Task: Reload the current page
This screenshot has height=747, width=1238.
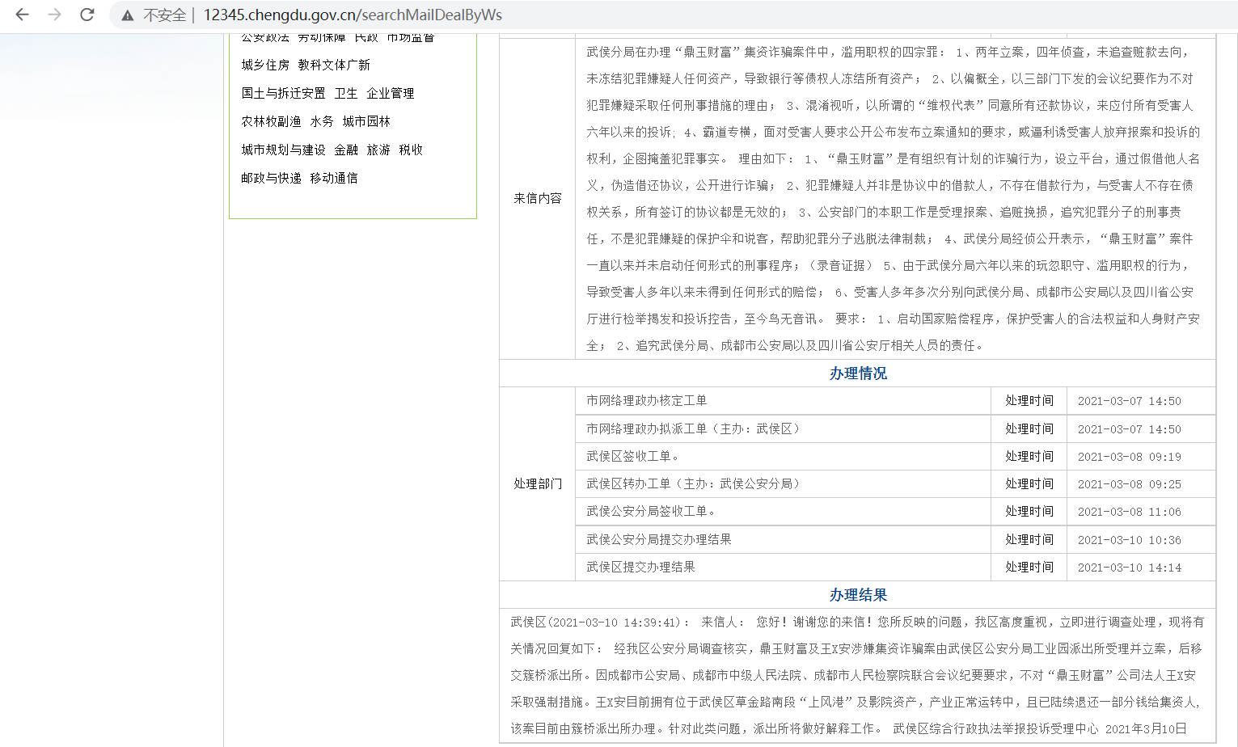Action: pos(87,15)
